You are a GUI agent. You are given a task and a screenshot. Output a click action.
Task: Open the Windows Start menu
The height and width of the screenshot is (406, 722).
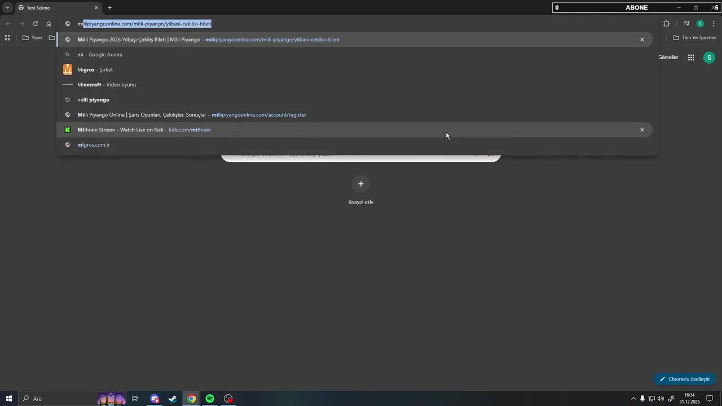[8, 399]
